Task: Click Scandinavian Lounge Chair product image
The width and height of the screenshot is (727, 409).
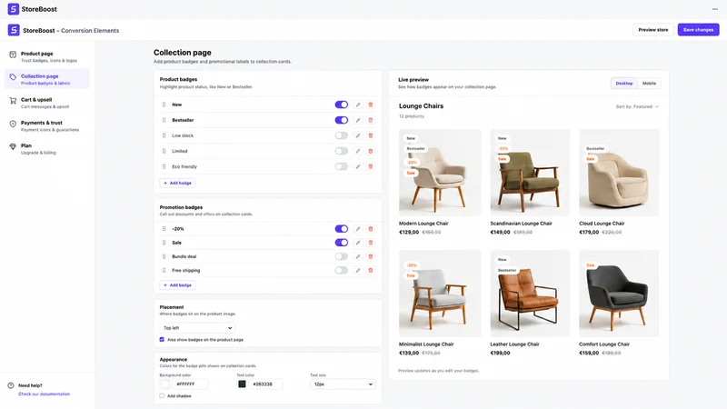Action: pyautogui.click(x=530, y=173)
